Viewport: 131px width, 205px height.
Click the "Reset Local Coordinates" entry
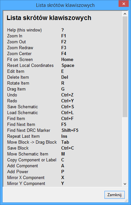coord(30,66)
